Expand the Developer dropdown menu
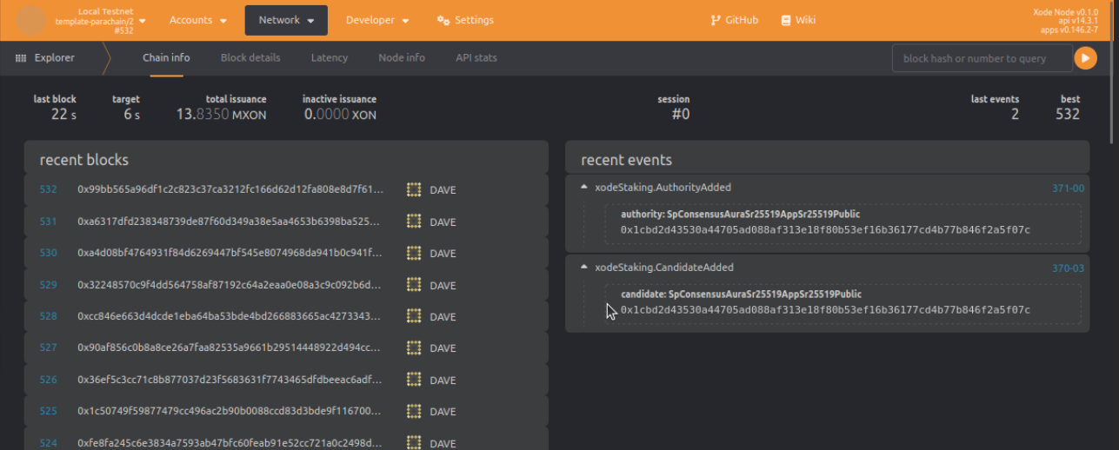Screen dimensions: 1119x450 pos(377,20)
